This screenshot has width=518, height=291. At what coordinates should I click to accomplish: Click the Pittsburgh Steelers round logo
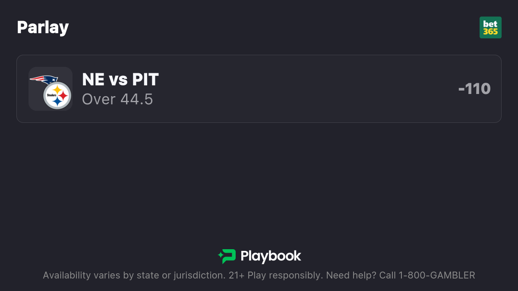(x=57, y=95)
